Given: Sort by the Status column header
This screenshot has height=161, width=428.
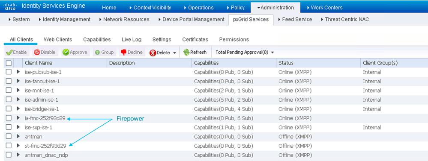Looking at the screenshot, I should pyautogui.click(x=318, y=63).
